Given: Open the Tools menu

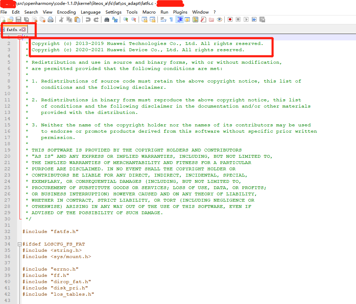Looking at the screenshot, I should click(132, 12).
